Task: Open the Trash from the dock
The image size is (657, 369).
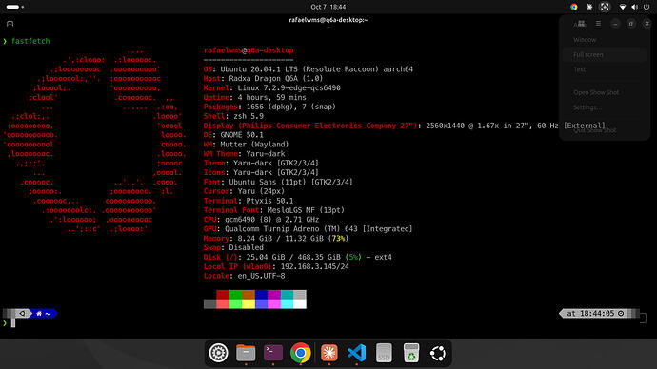Action: [x=411, y=353]
